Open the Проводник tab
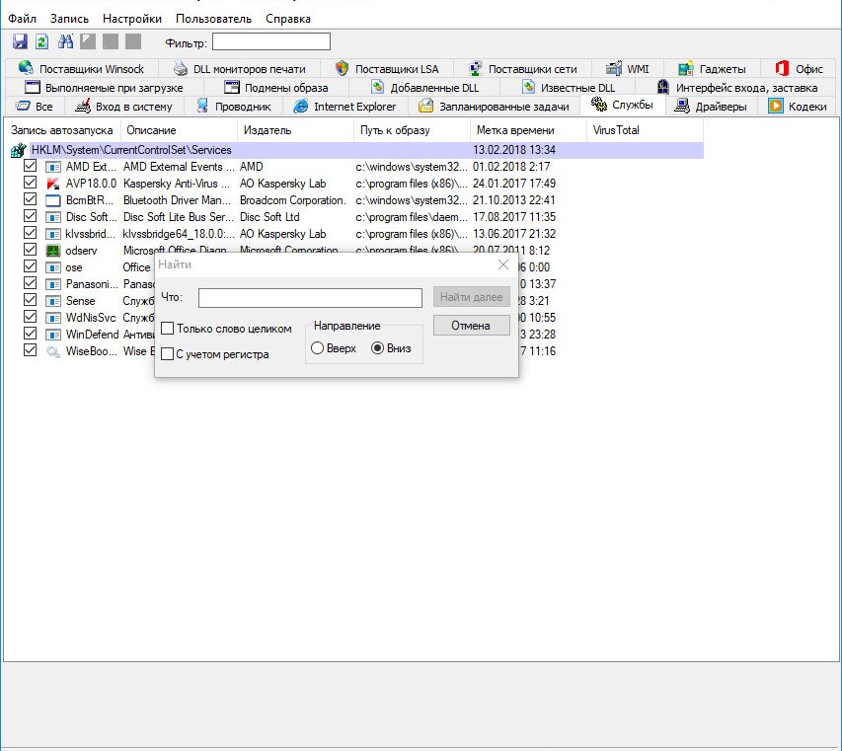842x751 pixels. click(x=234, y=107)
